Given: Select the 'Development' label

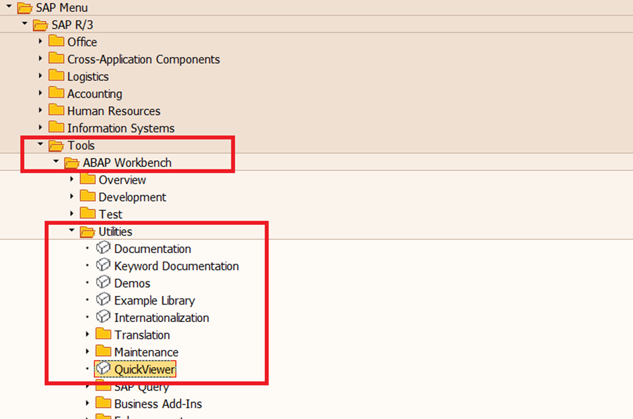Looking at the screenshot, I should (x=132, y=197).
